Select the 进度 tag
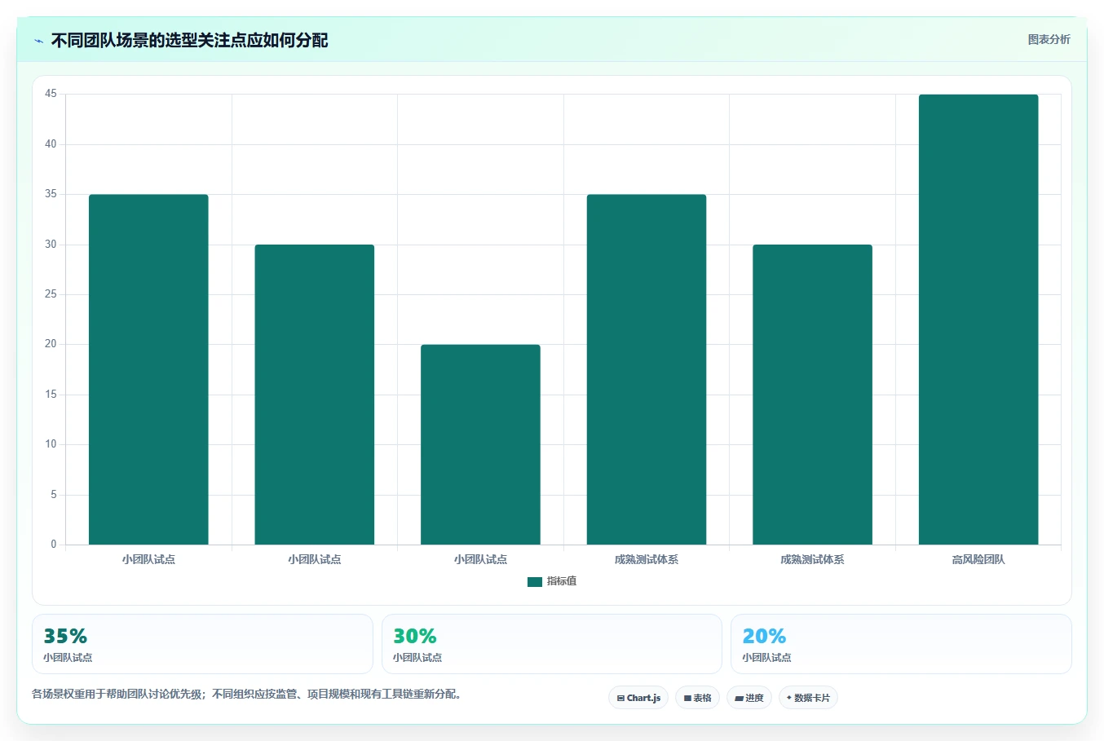Image resolution: width=1104 pixels, height=741 pixels. (749, 698)
